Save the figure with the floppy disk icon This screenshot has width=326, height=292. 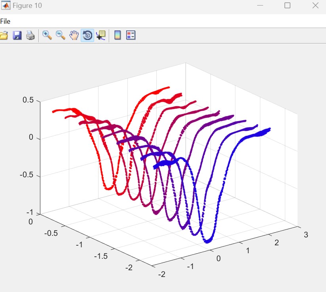click(17, 36)
